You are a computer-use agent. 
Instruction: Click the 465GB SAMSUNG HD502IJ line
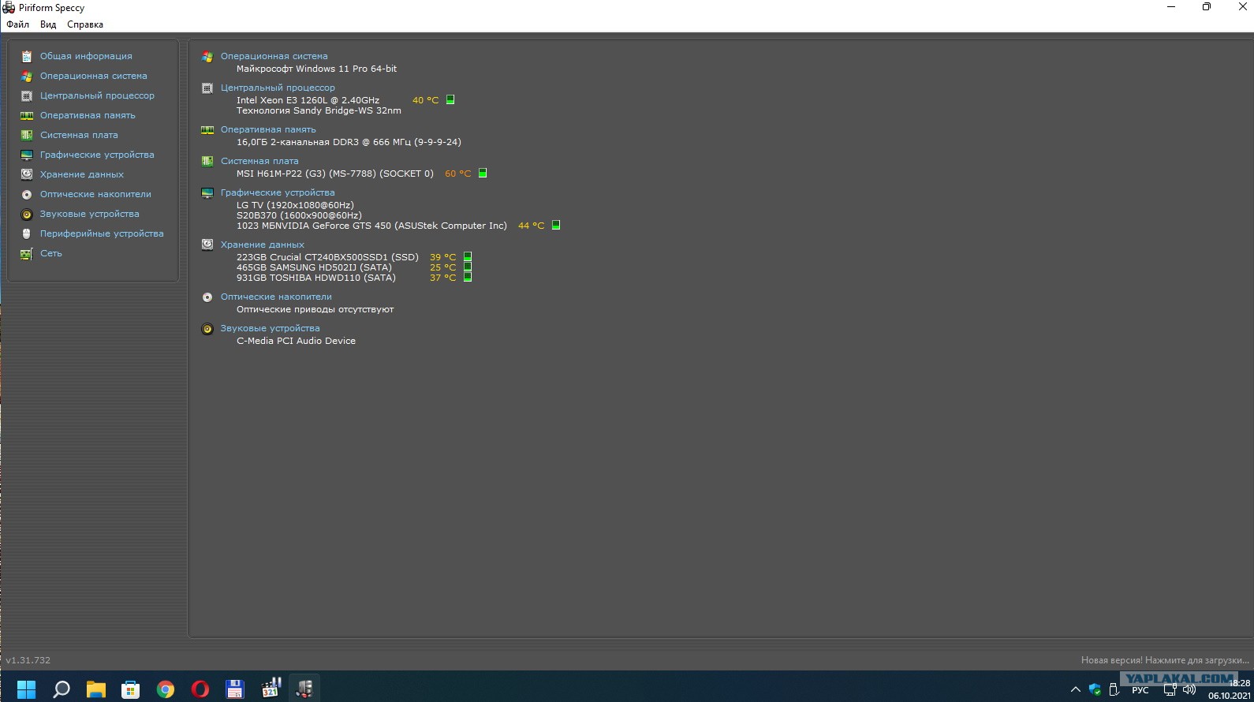(314, 267)
